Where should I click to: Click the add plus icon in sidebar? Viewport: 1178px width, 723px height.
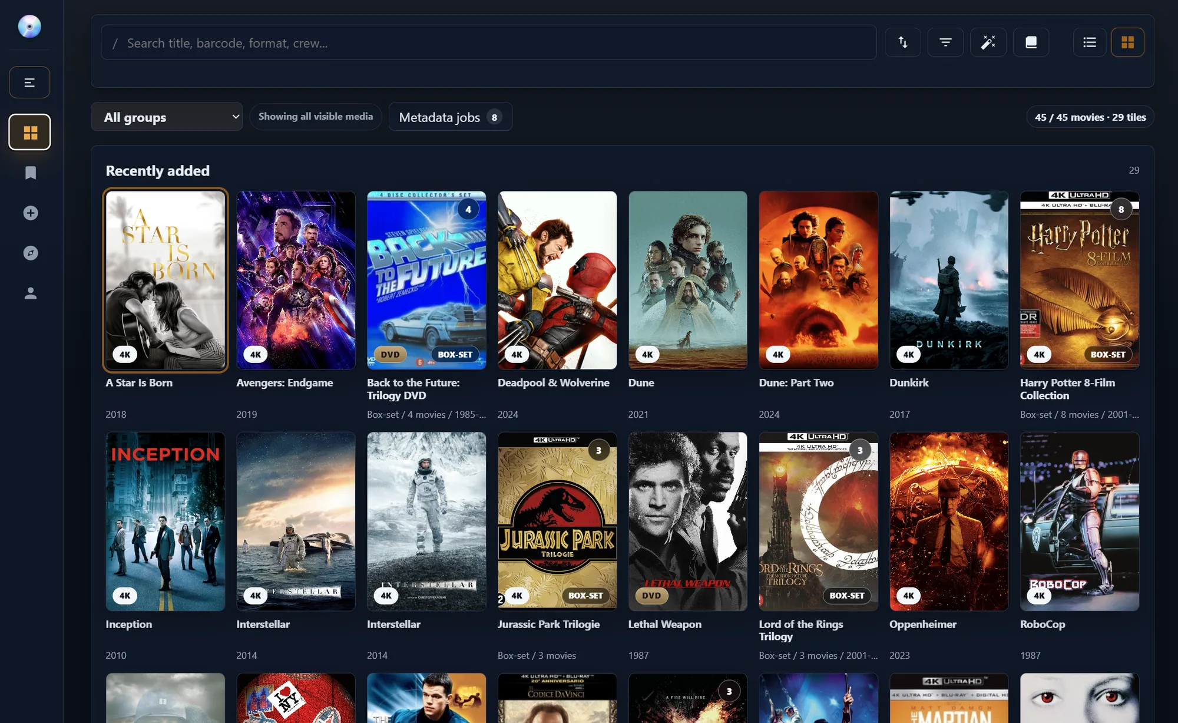pos(31,213)
